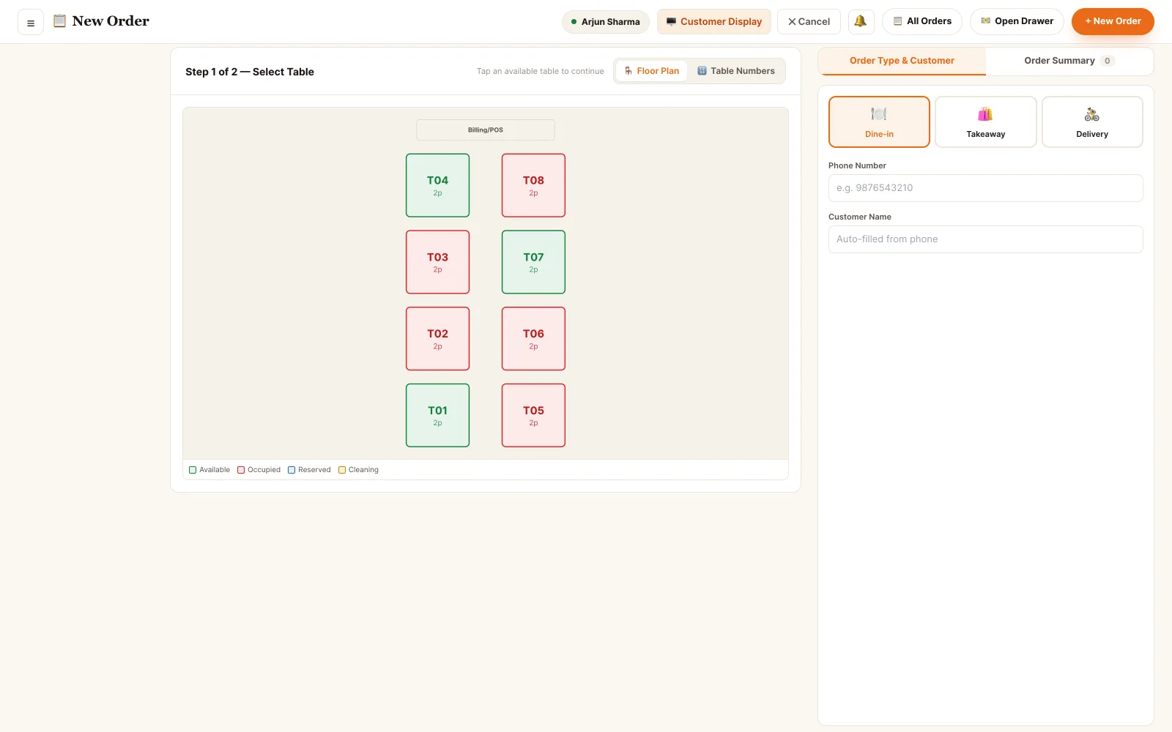Select available table T07
The height and width of the screenshot is (732, 1172).
pos(533,262)
